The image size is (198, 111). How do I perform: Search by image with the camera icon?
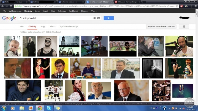coord(95,18)
